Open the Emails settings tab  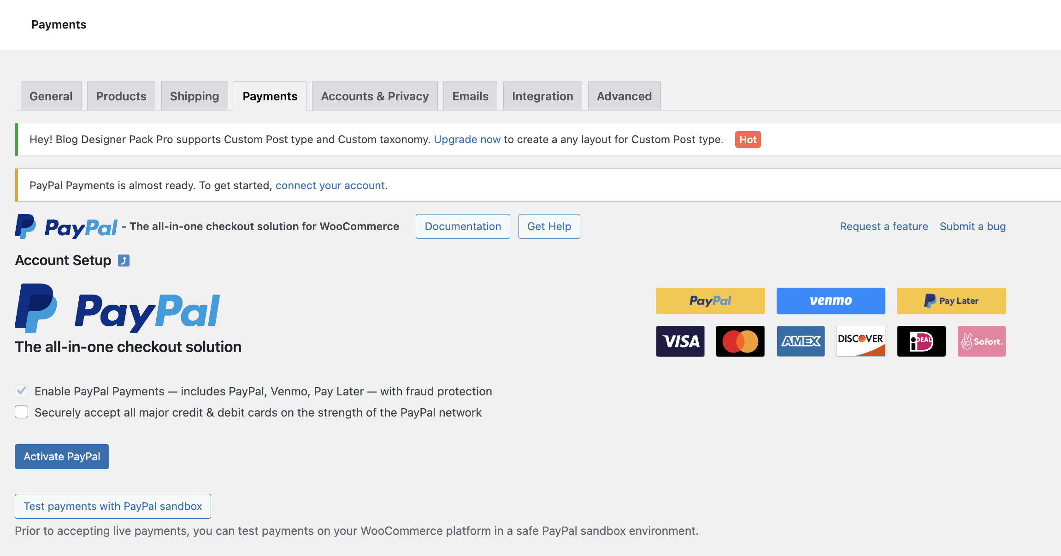[x=470, y=96]
